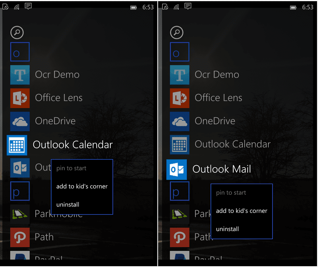This screenshot has height=267, width=319.
Task: Tap the battery icon in right screen status bar
Action: [293, 8]
